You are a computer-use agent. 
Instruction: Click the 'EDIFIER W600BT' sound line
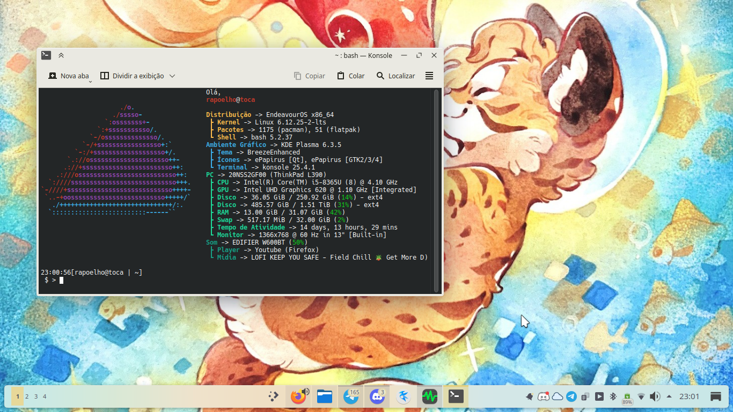pyautogui.click(x=259, y=242)
